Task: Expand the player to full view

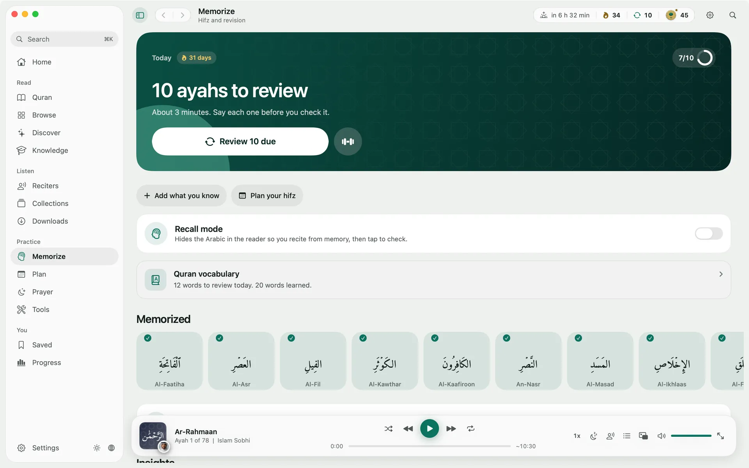Action: (x=721, y=436)
